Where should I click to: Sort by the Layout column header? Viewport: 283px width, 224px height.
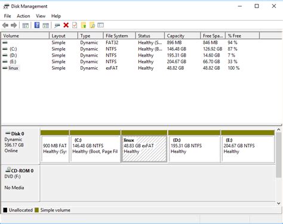[x=63, y=36]
